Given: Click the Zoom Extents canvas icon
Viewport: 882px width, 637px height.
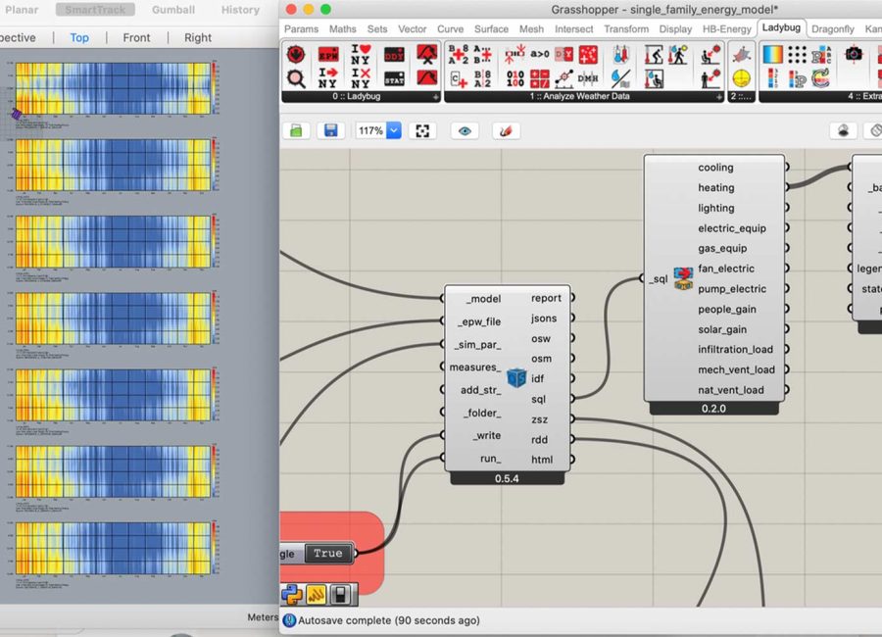Looking at the screenshot, I should coord(422,131).
